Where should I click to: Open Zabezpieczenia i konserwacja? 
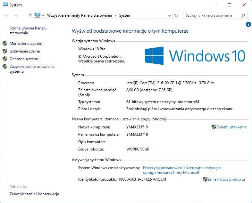tap(34, 194)
